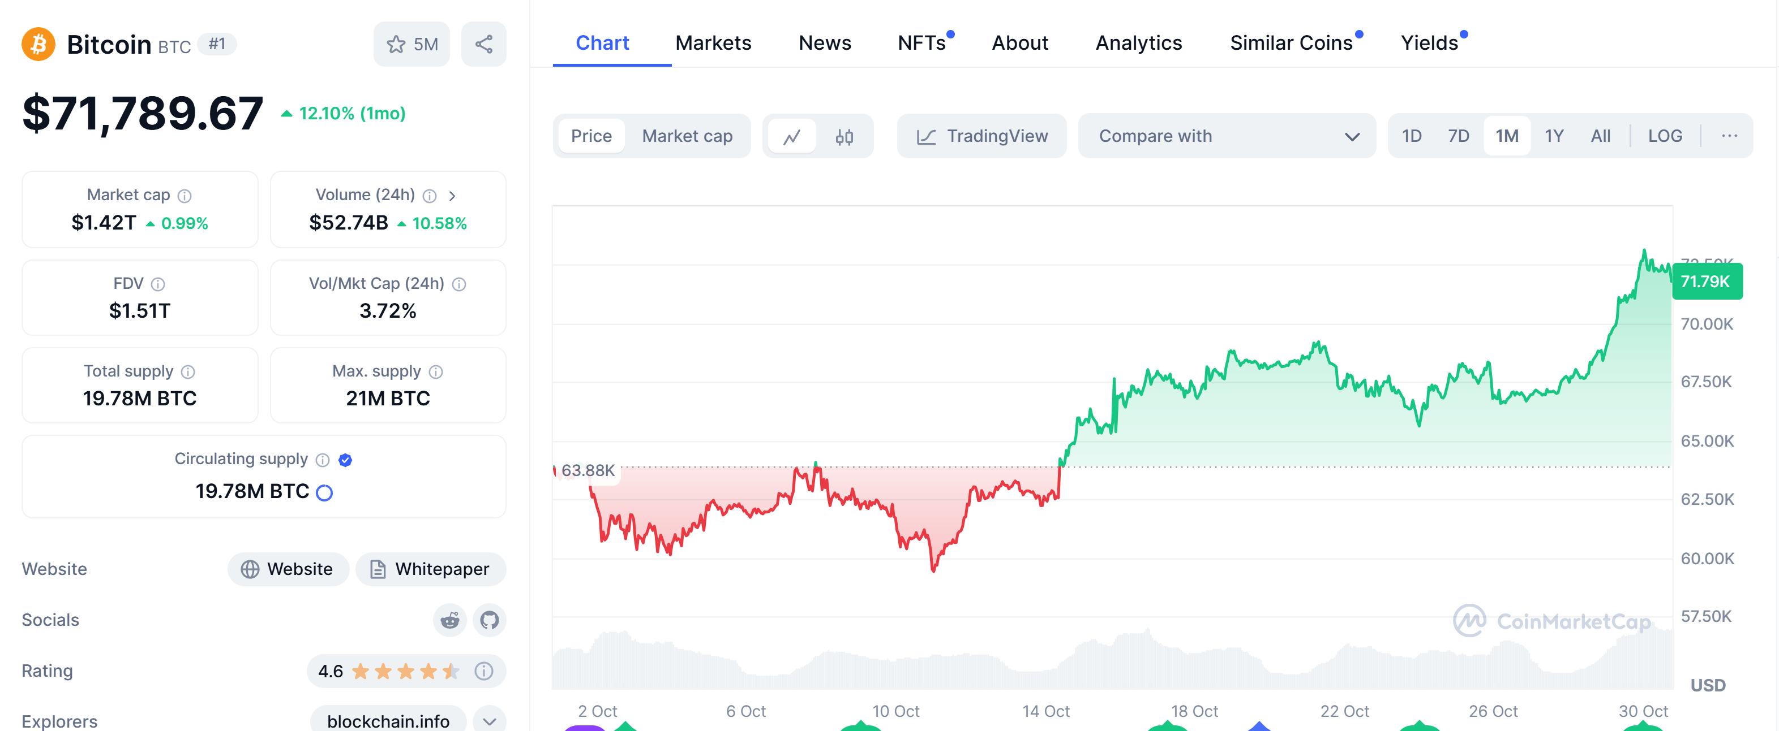
Task: Click the rating info icon
Action: point(484,671)
